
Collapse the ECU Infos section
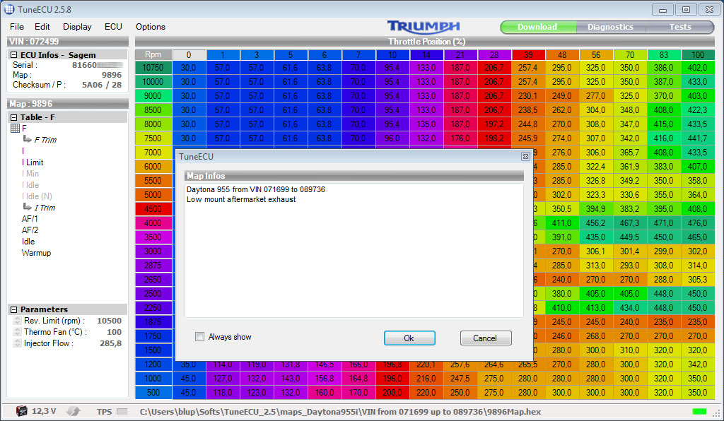pos(14,55)
